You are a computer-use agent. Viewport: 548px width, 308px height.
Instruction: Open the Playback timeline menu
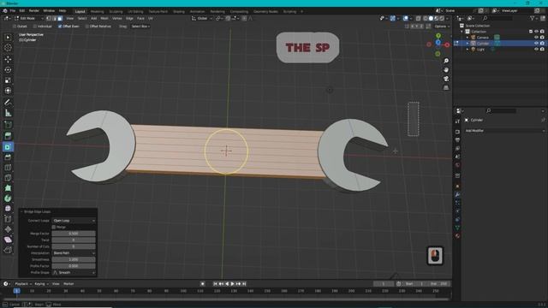[x=23, y=284]
